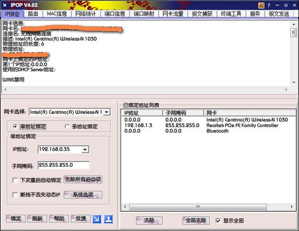Click the IPOP app icon in title bar

pos(4,5)
